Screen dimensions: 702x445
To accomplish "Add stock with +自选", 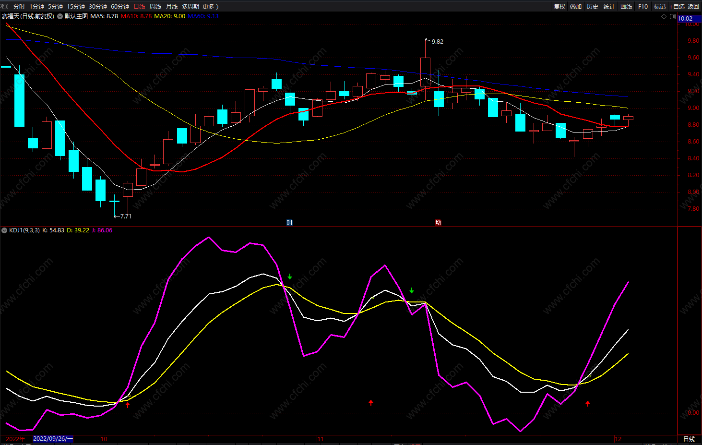I will coord(677,6).
